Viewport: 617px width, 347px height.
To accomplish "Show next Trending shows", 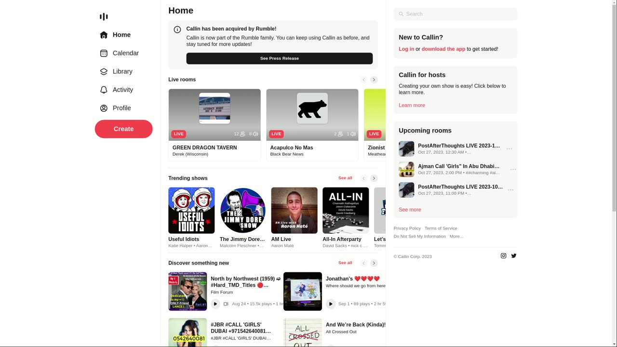I will [374, 178].
